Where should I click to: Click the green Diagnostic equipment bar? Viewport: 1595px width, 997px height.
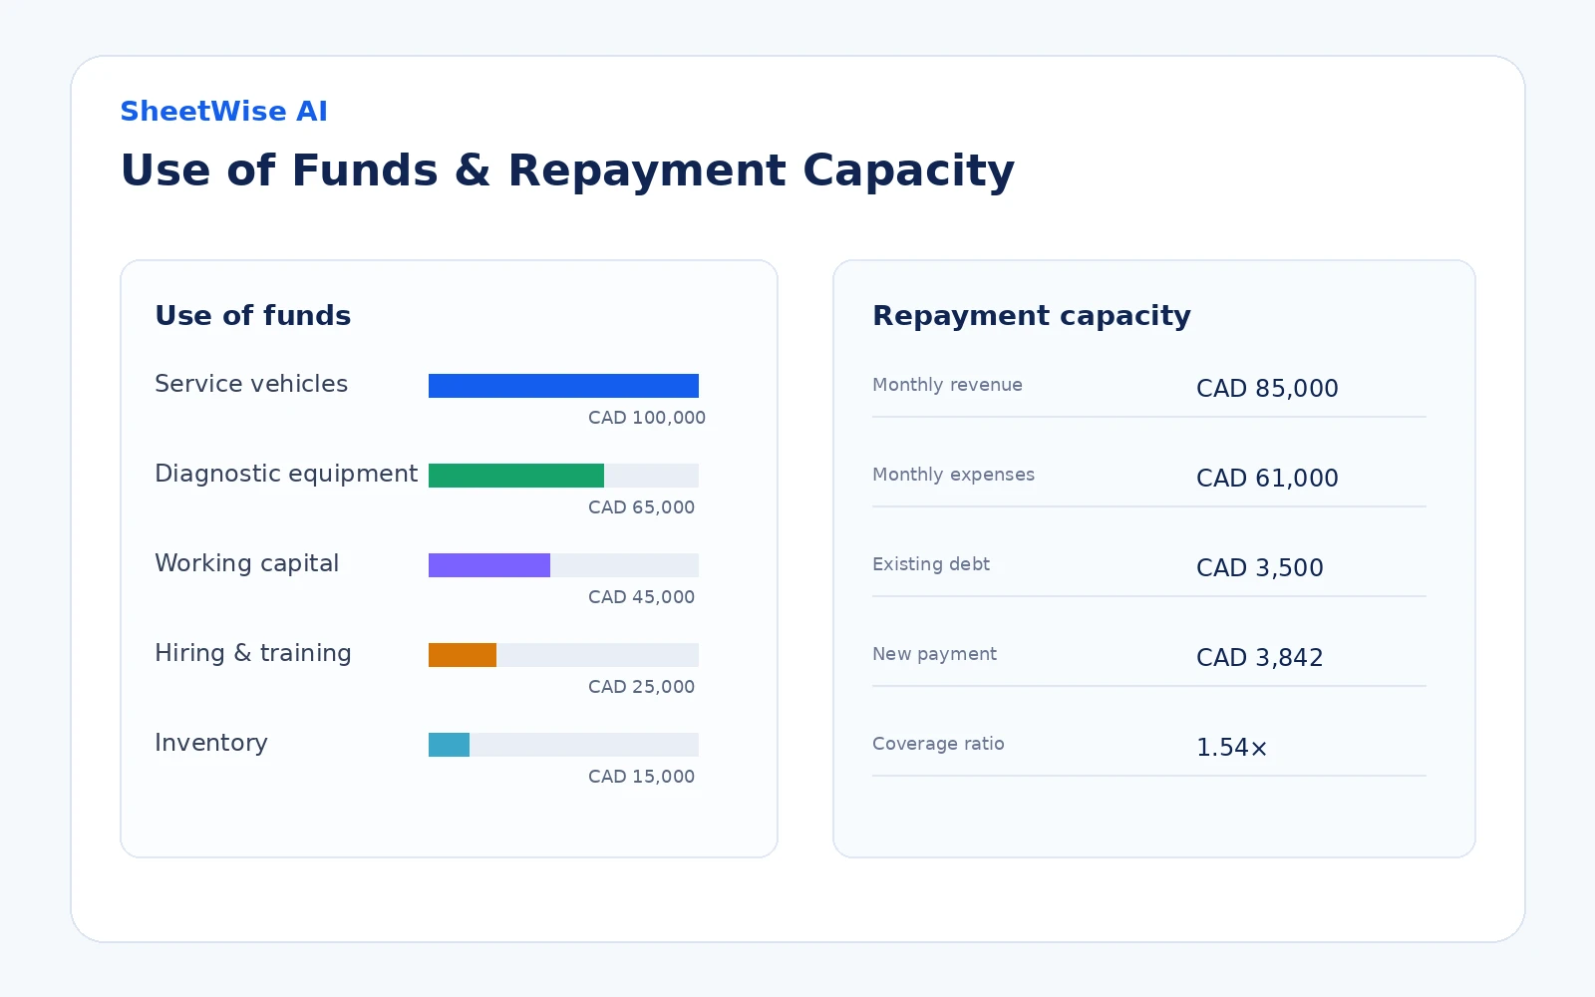(516, 476)
